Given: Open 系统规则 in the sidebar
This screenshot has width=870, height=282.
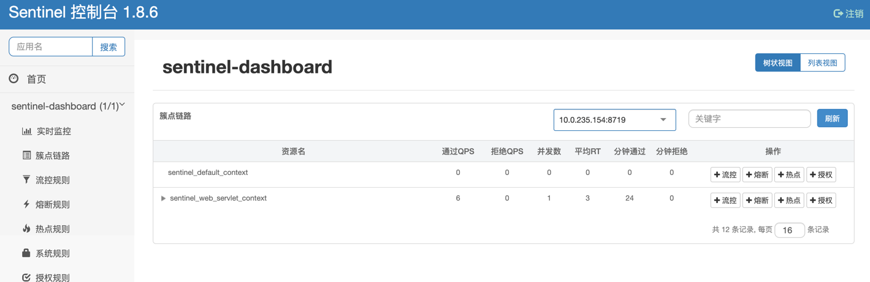Looking at the screenshot, I should 53,253.
